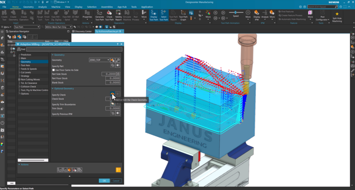Click the edit geometry wrench icon
This screenshot has height=190, width=355.
point(117,60)
